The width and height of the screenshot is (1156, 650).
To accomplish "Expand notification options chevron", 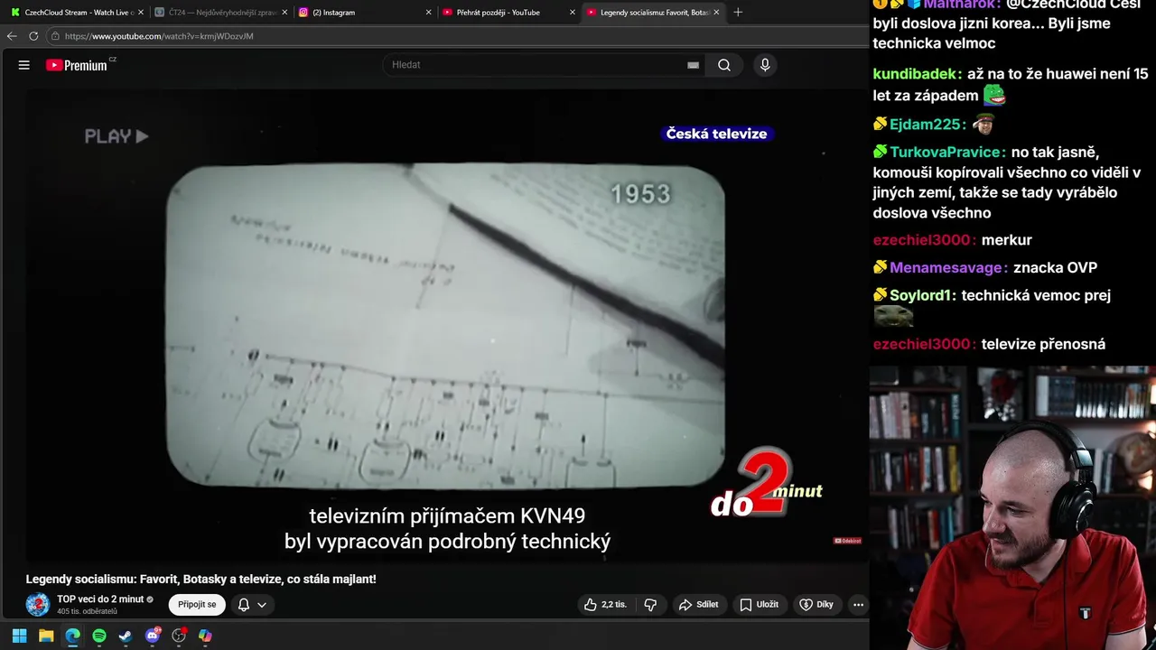I will coord(262,605).
